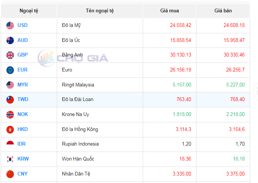This screenshot has width=258, height=183.
Task: Click the Chợ Giá watermark logo
Action: click(73, 58)
